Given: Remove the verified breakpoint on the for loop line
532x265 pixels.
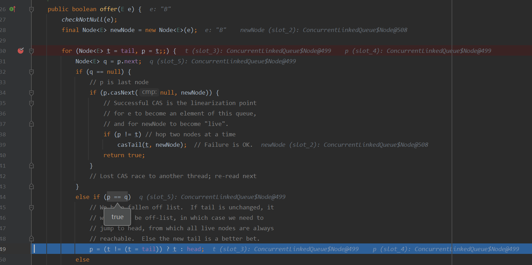Looking at the screenshot, I should point(21,51).
